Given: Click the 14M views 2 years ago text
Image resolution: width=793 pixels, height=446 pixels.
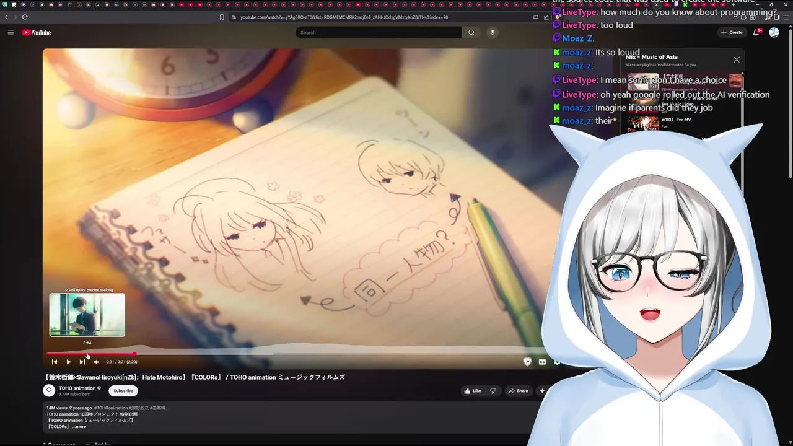Looking at the screenshot, I should point(69,408).
